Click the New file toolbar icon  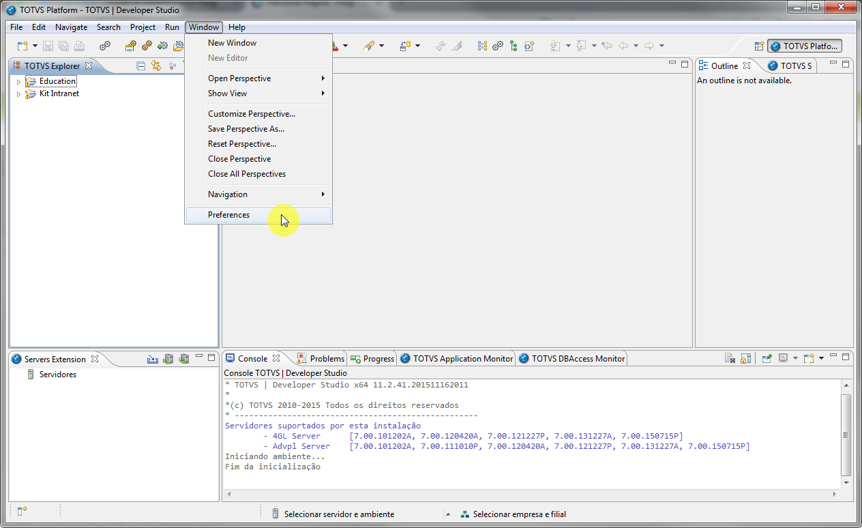pyautogui.click(x=23, y=46)
